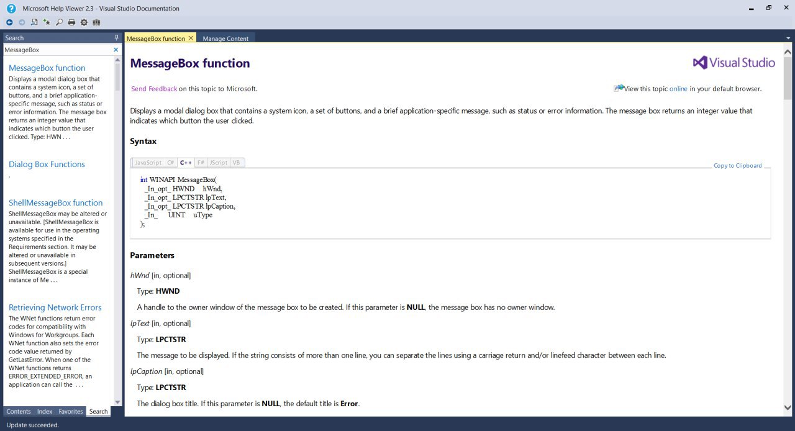Click the blue Back arrow in toolbar

click(x=9, y=22)
